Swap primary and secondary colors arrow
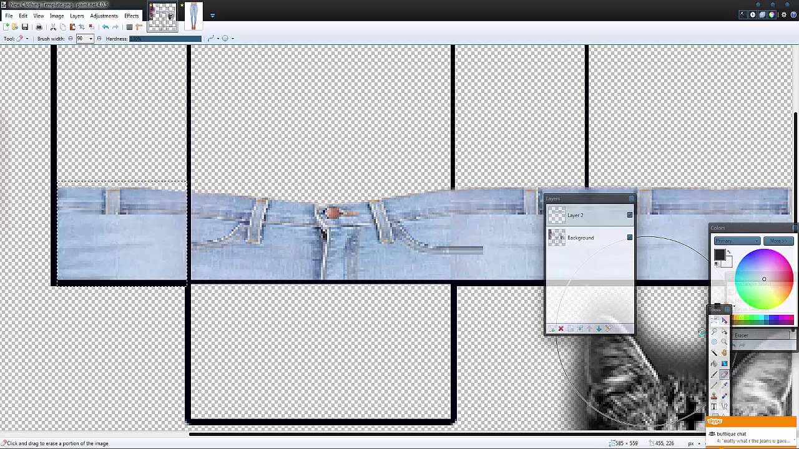 point(729,252)
